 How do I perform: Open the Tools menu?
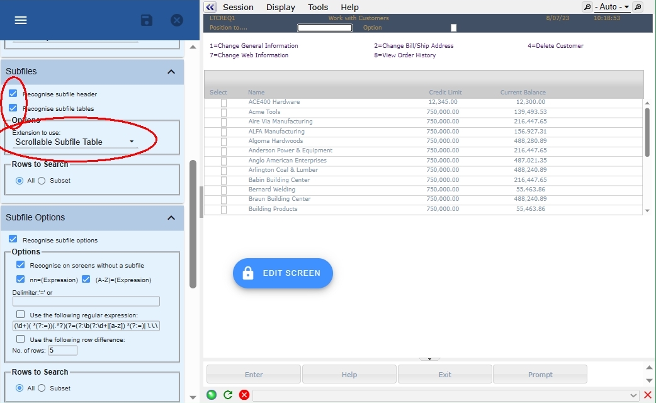[x=318, y=7]
